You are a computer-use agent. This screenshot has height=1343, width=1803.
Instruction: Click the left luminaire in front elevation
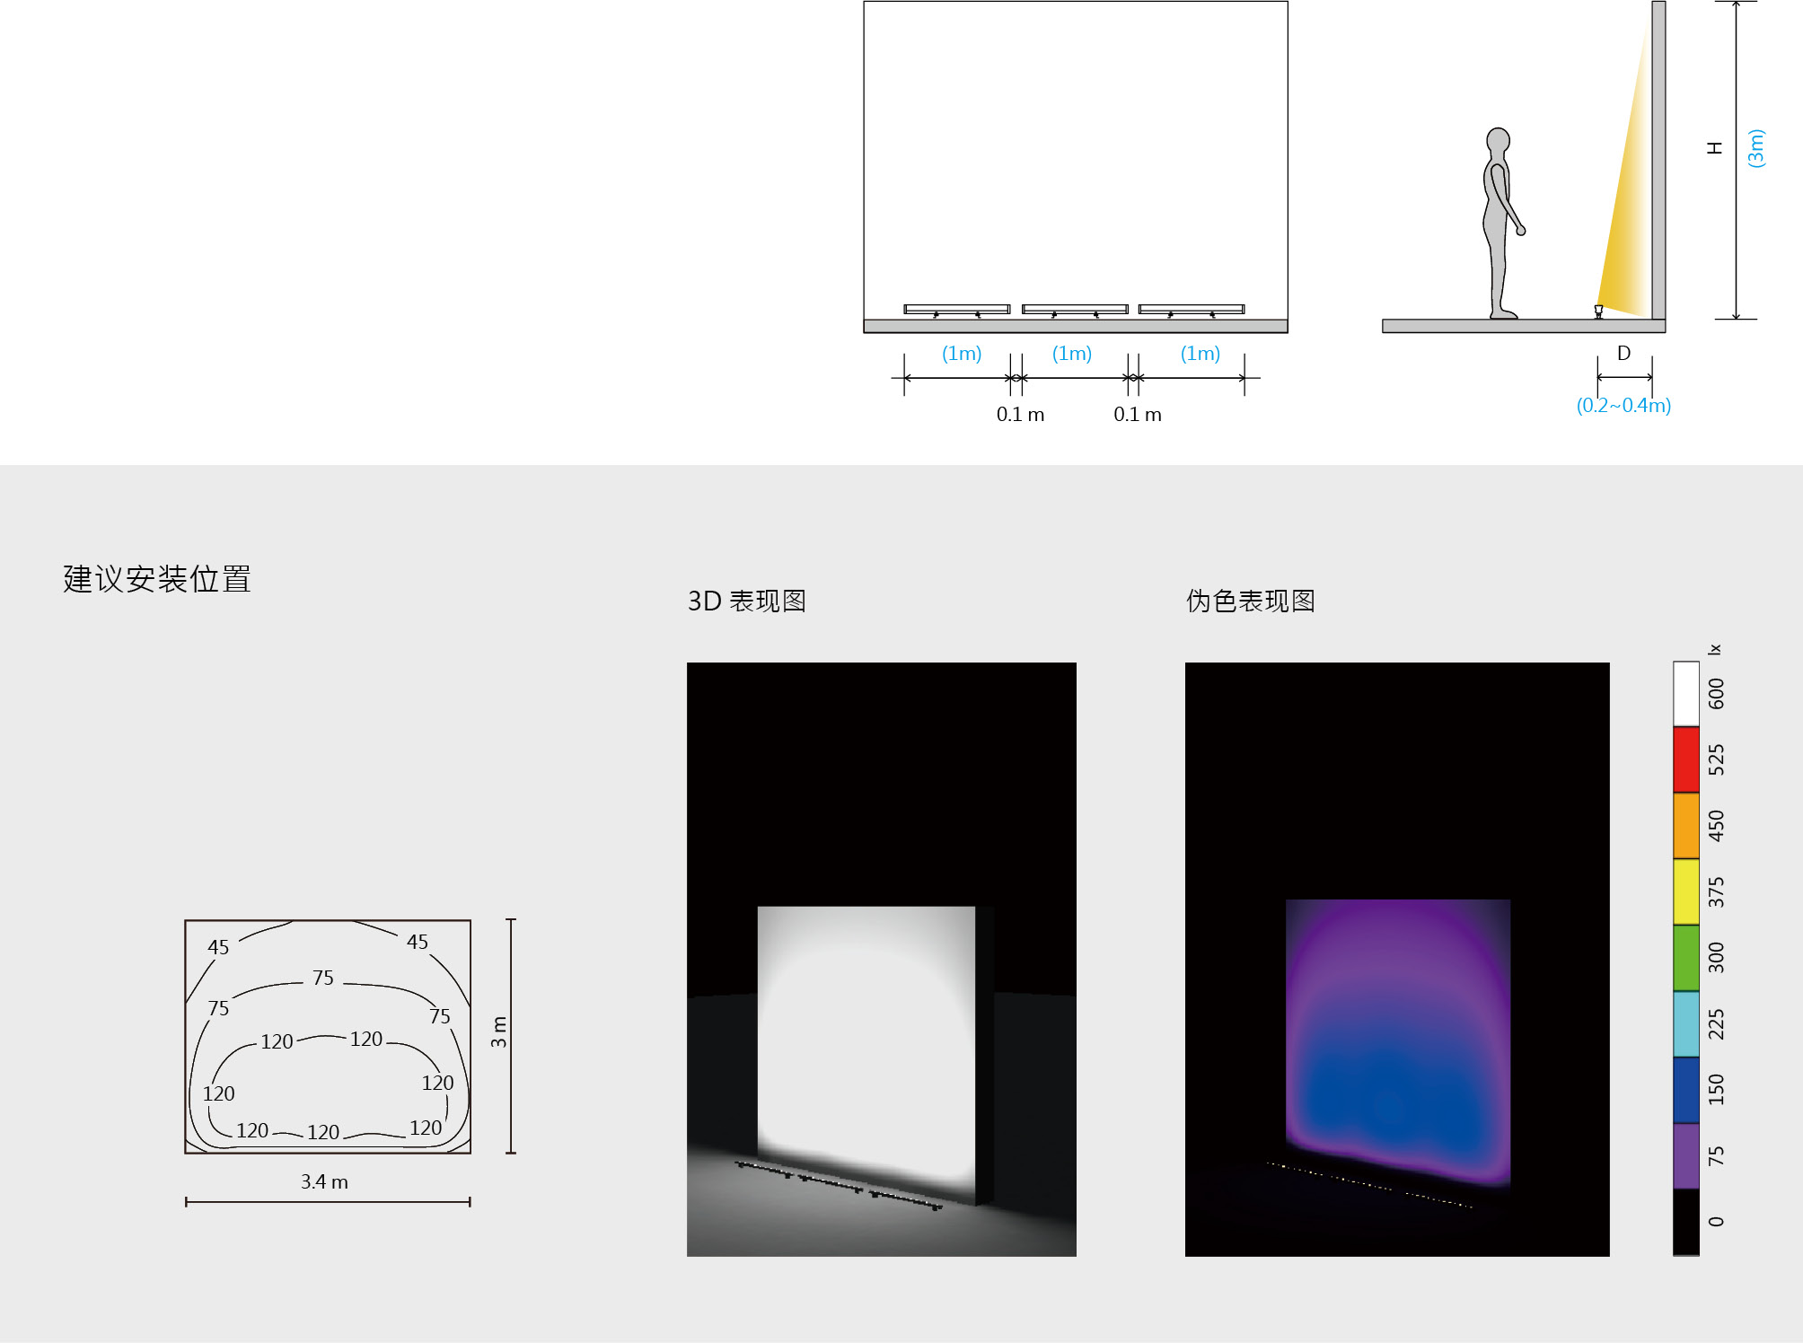click(x=956, y=311)
